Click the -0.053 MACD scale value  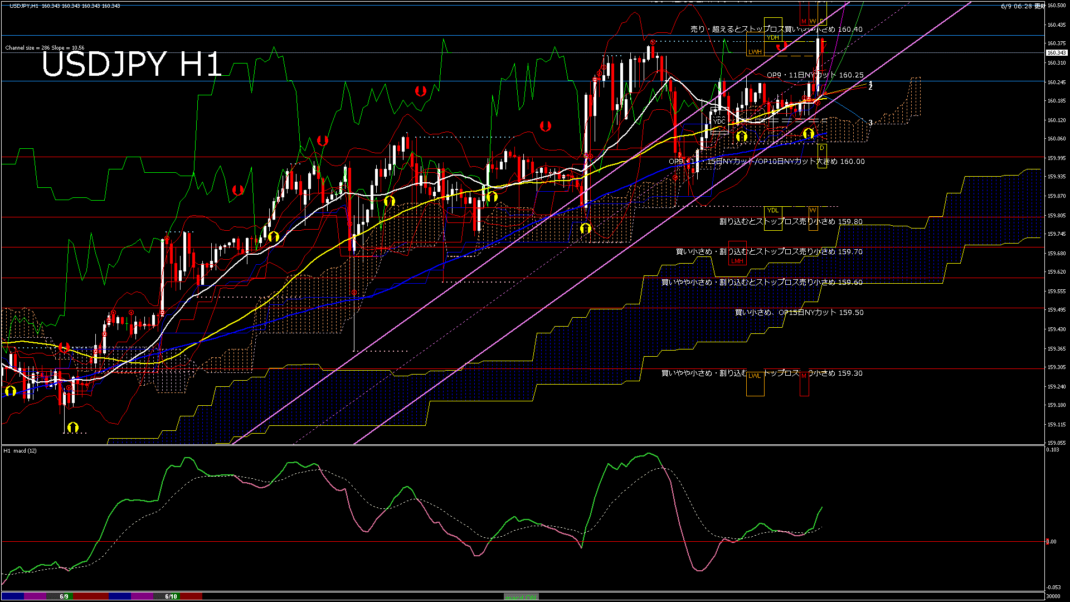click(1053, 588)
